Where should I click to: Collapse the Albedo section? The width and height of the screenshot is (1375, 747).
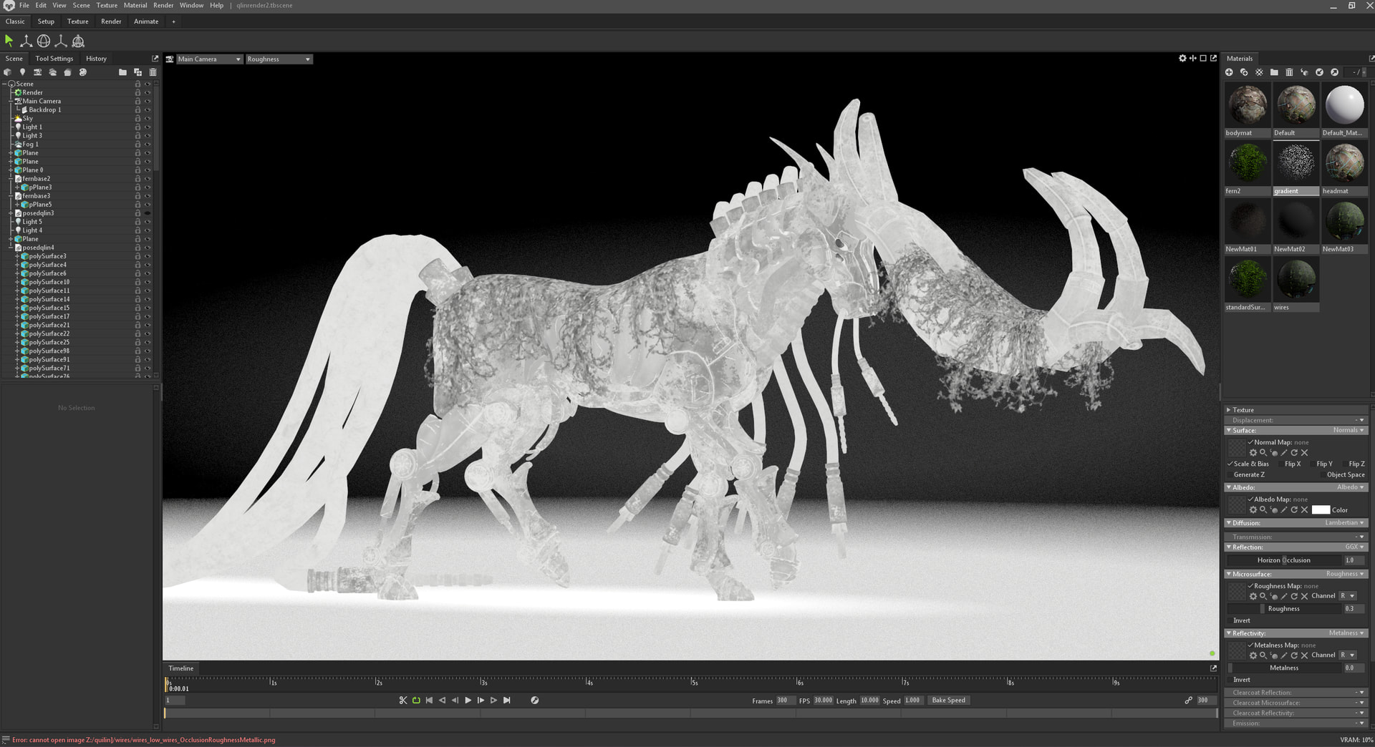1229,487
